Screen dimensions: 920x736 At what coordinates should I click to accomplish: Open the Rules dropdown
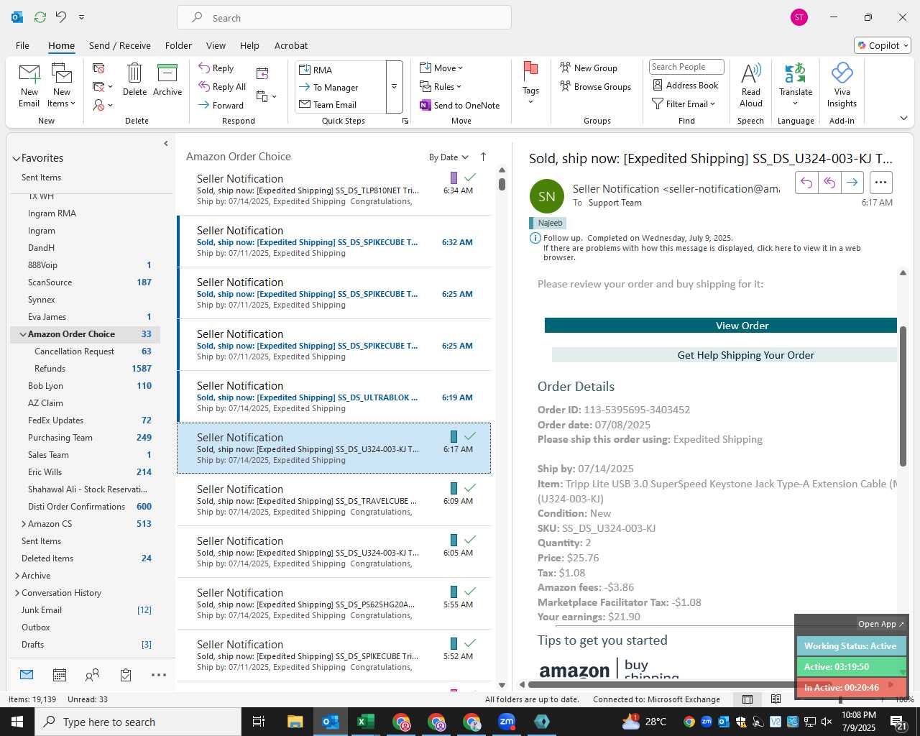click(x=441, y=87)
